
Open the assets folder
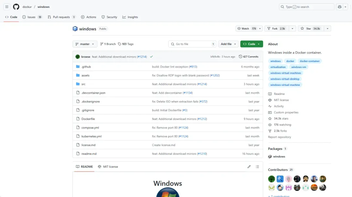pos(85,75)
